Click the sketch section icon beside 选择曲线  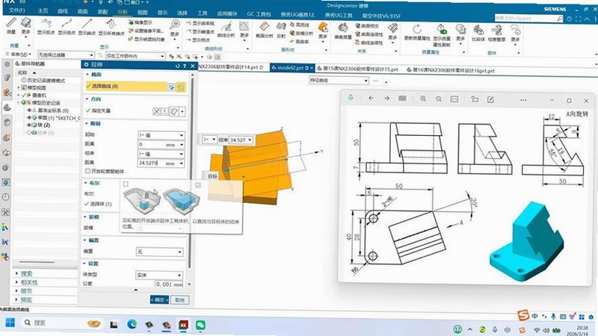point(172,87)
